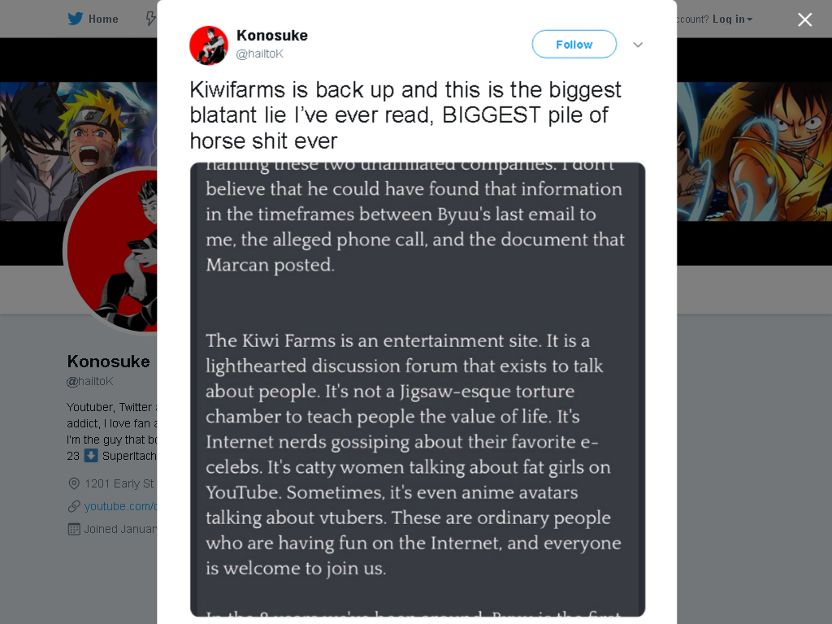Viewport: 832px width, 624px height.
Task: Follow Konosuke from the tweet header
Action: point(574,45)
